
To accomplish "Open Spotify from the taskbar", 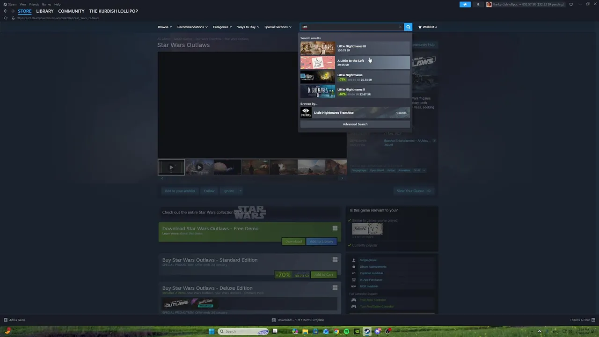I will click(346, 331).
